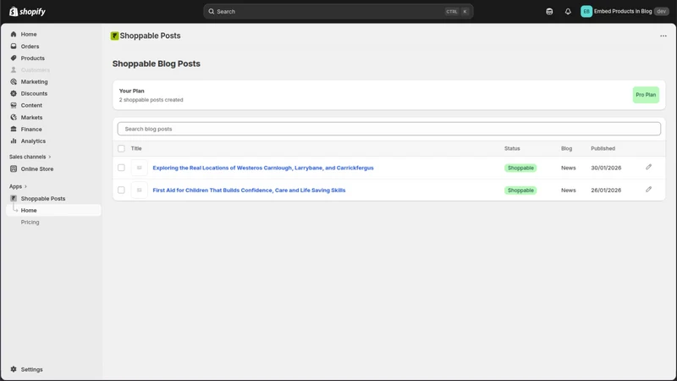The width and height of the screenshot is (677, 381).
Task: Edit the Westeros post with pencil icon
Action: (x=648, y=167)
